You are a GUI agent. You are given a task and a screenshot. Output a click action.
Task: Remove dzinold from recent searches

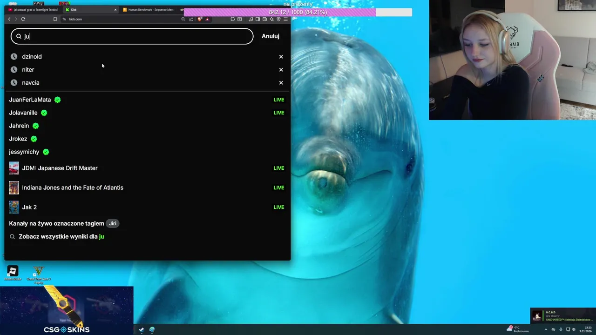(281, 57)
